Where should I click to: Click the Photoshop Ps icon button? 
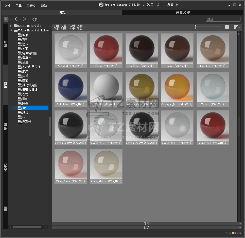tap(6, 19)
